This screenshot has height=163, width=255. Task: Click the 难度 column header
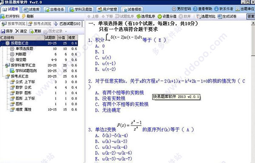coord(73,37)
